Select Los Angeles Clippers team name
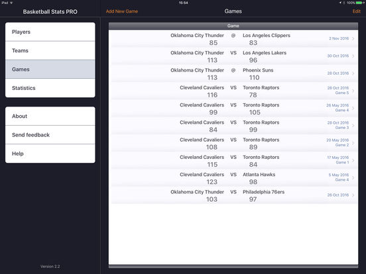 267,36
